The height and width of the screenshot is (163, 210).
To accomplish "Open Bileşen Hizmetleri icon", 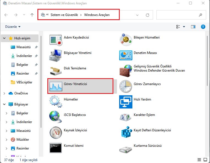I will tap(126, 40).
